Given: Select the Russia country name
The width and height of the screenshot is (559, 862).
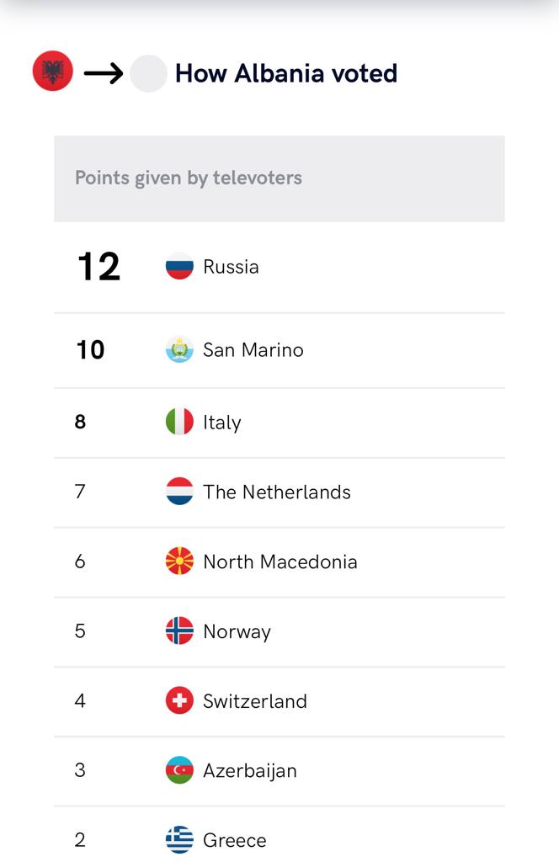Looking at the screenshot, I should 231,267.
